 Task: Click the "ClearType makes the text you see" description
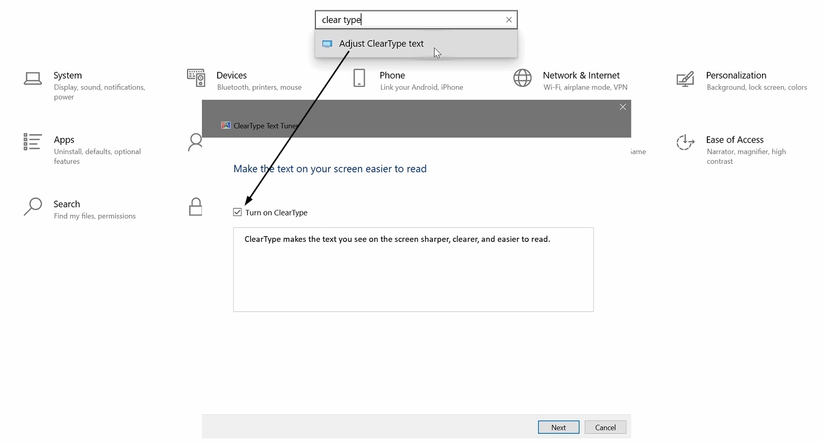pyautogui.click(x=397, y=239)
